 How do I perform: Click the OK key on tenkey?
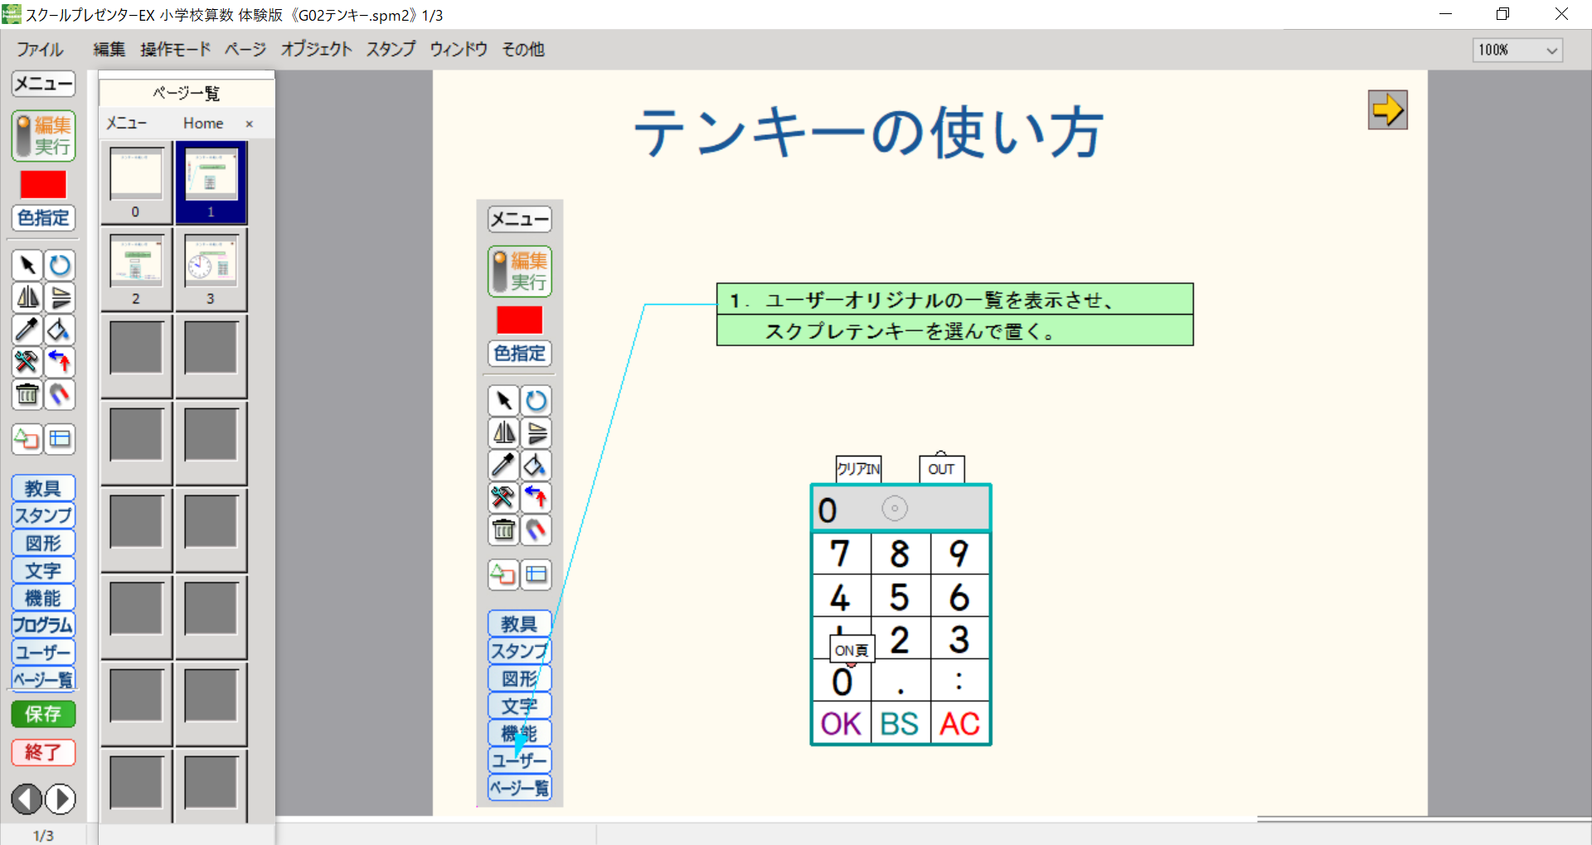click(841, 723)
